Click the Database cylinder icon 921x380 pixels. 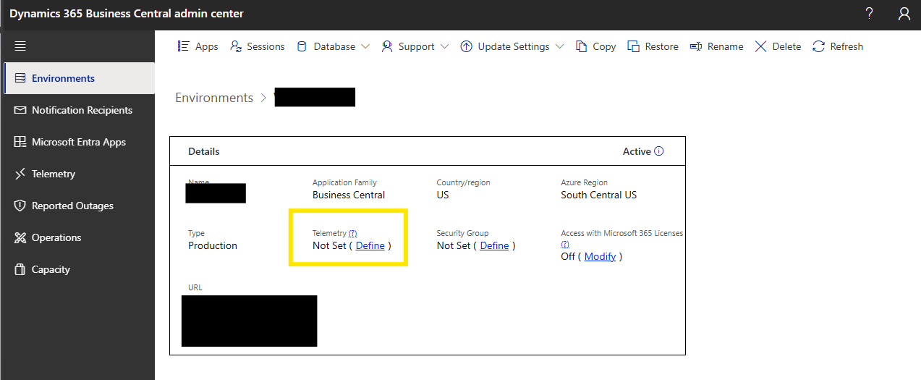[x=302, y=46]
